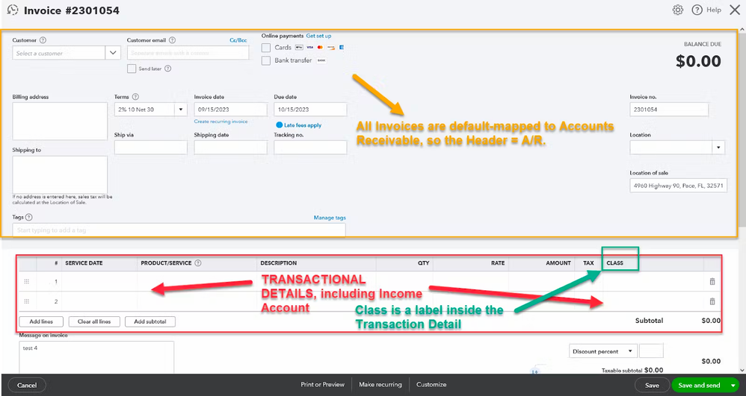Focus the discount value field
This screenshot has height=396, width=746.
[x=651, y=351]
